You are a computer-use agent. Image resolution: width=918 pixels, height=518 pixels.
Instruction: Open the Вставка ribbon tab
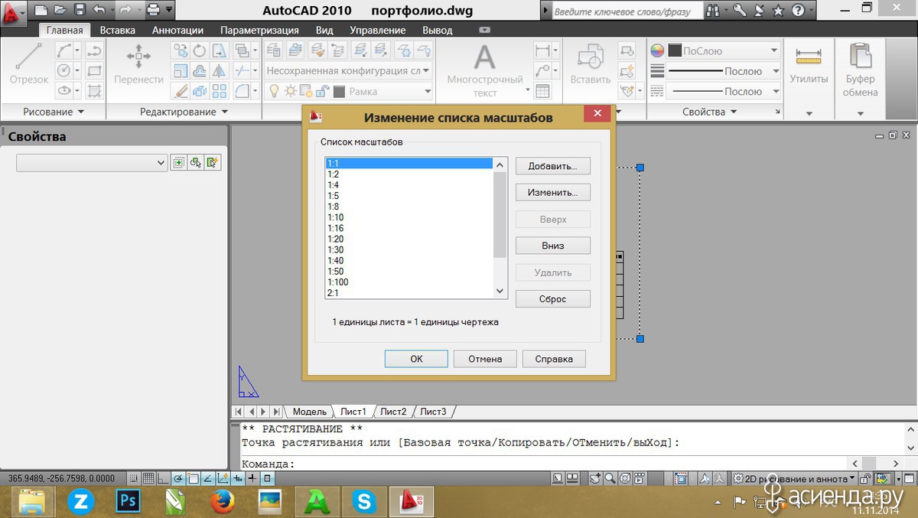click(117, 30)
